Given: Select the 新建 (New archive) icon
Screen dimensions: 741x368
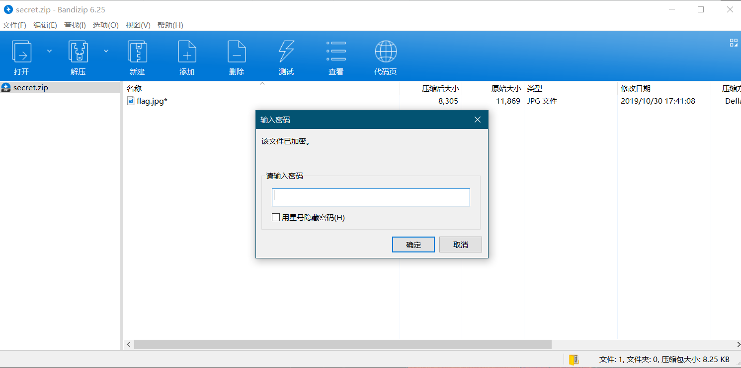Looking at the screenshot, I should (137, 51).
